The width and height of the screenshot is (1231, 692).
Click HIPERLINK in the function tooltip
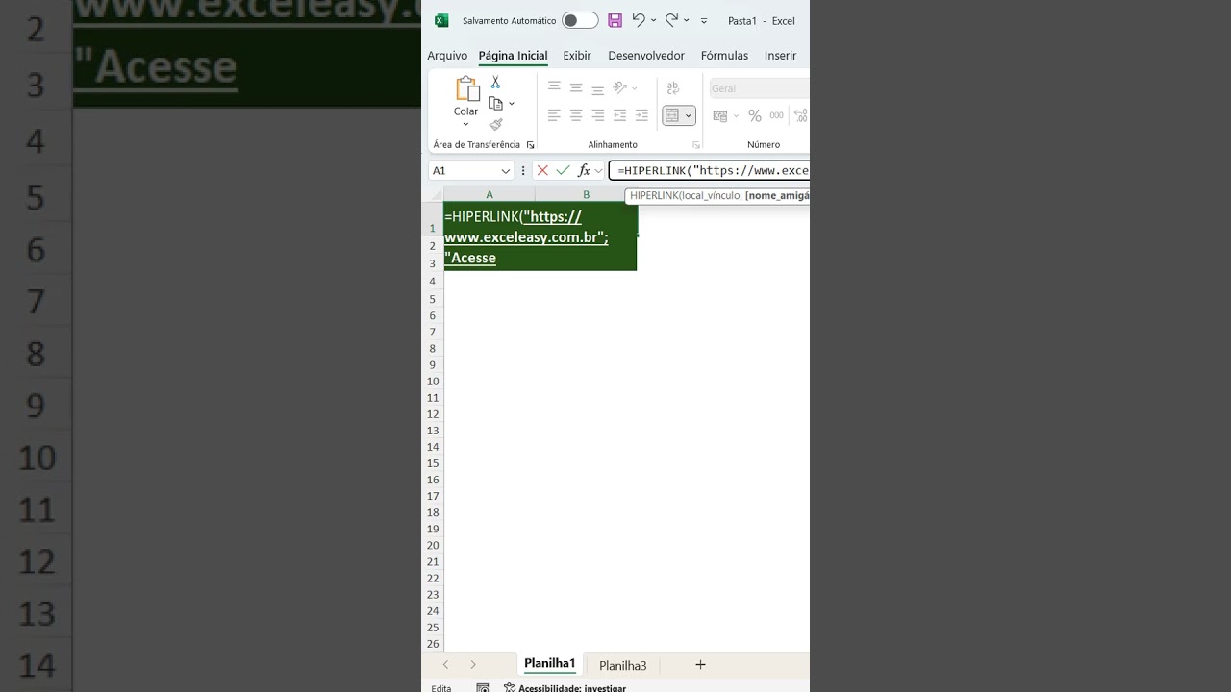tap(654, 195)
